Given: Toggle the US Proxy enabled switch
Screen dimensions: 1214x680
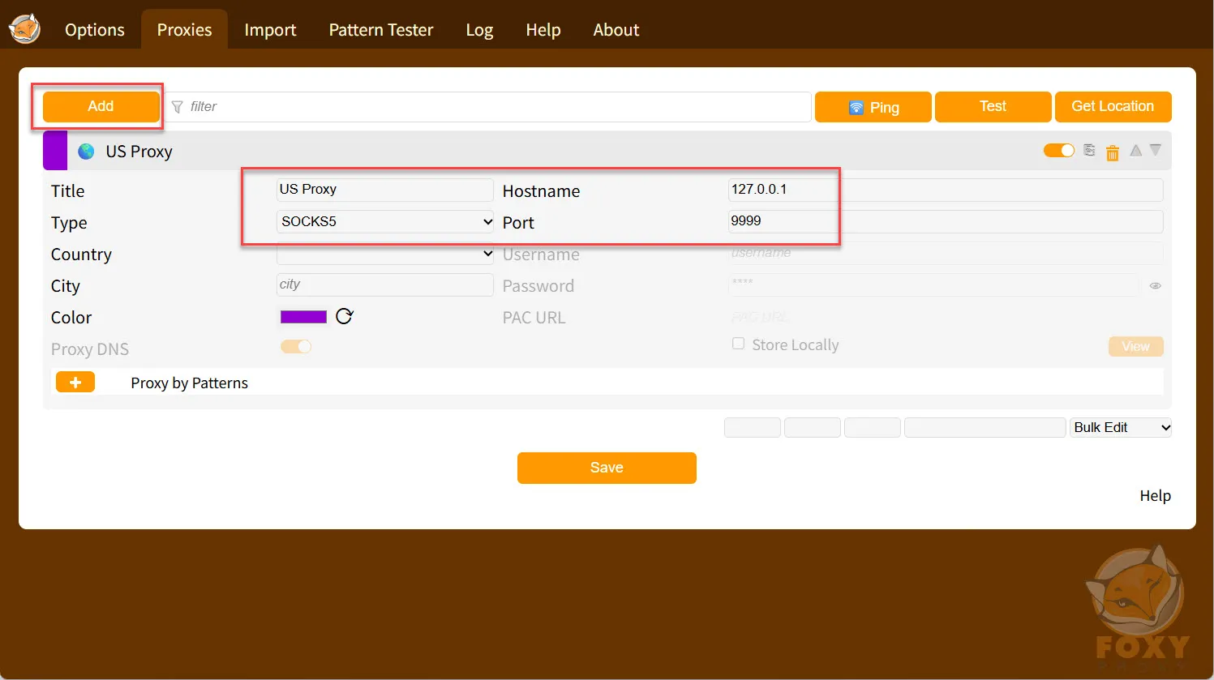Looking at the screenshot, I should coord(1058,151).
